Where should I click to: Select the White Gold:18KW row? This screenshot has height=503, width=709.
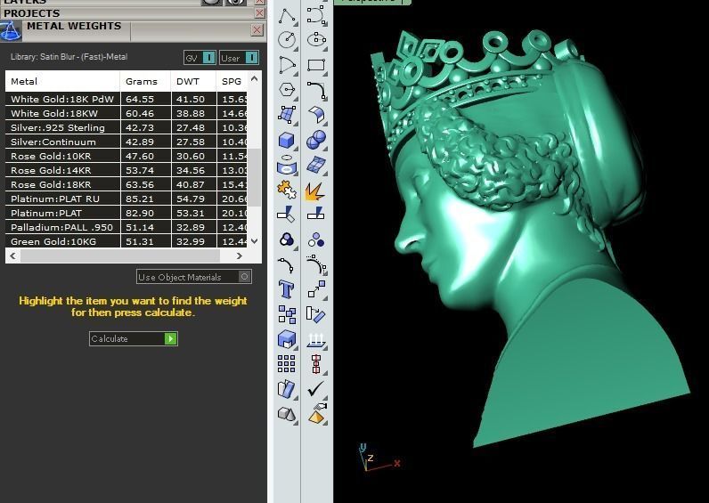(x=126, y=113)
